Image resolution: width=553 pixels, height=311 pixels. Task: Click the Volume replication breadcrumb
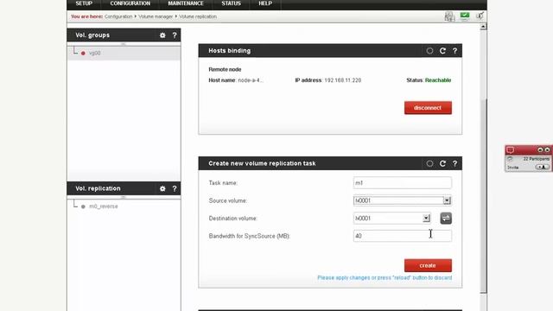198,16
